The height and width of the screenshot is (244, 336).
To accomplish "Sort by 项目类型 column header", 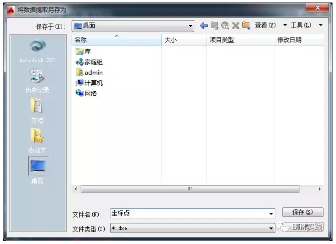I will click(240, 40).
